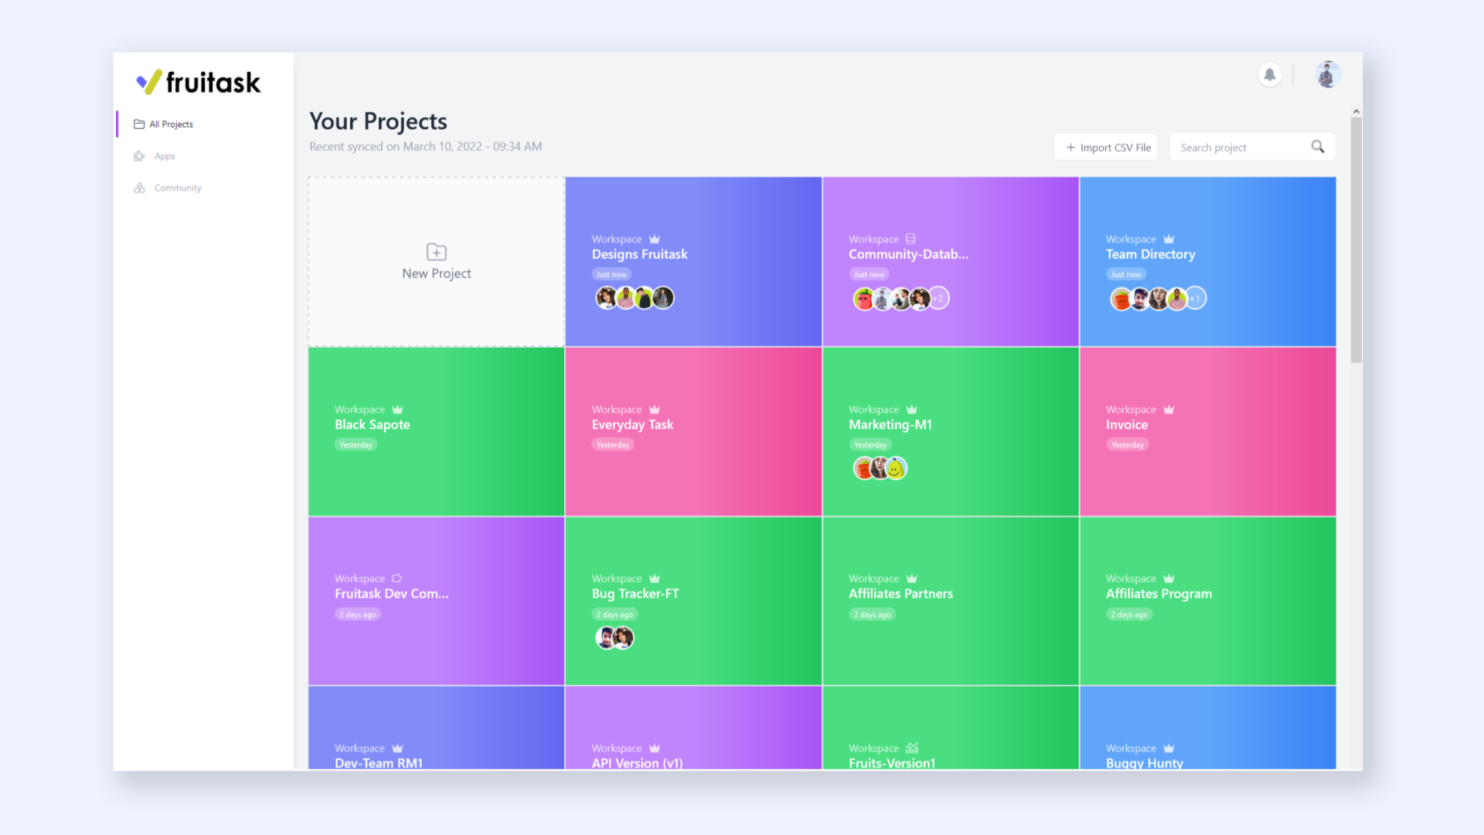The image size is (1484, 835).
Task: Click the Import CSV File button
Action: [x=1106, y=147]
